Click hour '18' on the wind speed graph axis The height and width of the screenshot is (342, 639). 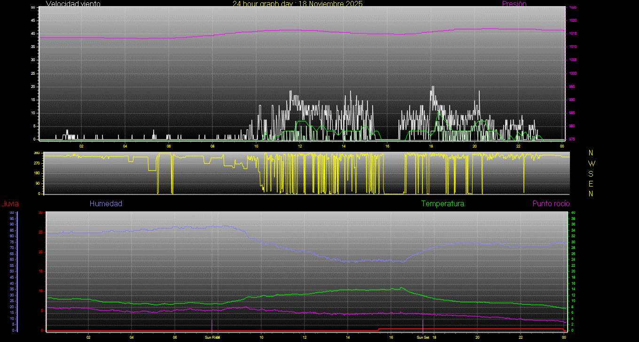tap(431, 146)
